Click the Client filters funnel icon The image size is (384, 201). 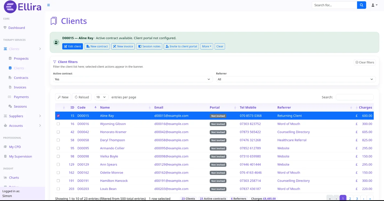click(55, 62)
